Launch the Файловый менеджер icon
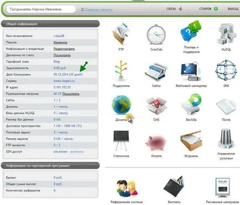Viewport: 240px width, 205px height. [x=191, y=72]
